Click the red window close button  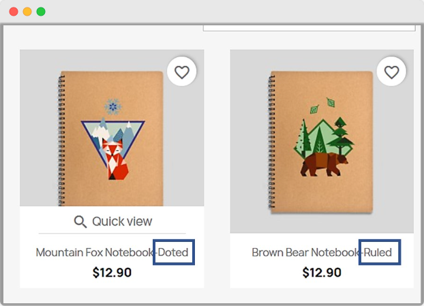[x=14, y=12]
